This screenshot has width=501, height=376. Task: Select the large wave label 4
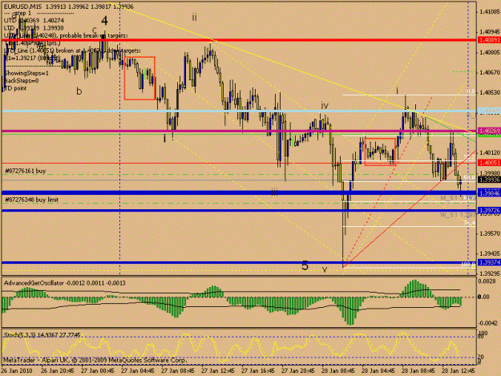pyautogui.click(x=104, y=21)
